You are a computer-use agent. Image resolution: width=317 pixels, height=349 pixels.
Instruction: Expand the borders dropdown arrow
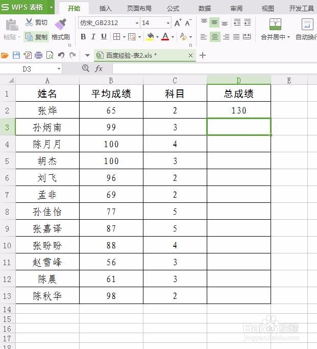coord(124,37)
